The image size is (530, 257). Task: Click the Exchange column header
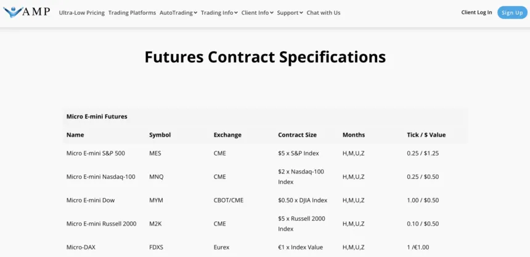click(227, 135)
